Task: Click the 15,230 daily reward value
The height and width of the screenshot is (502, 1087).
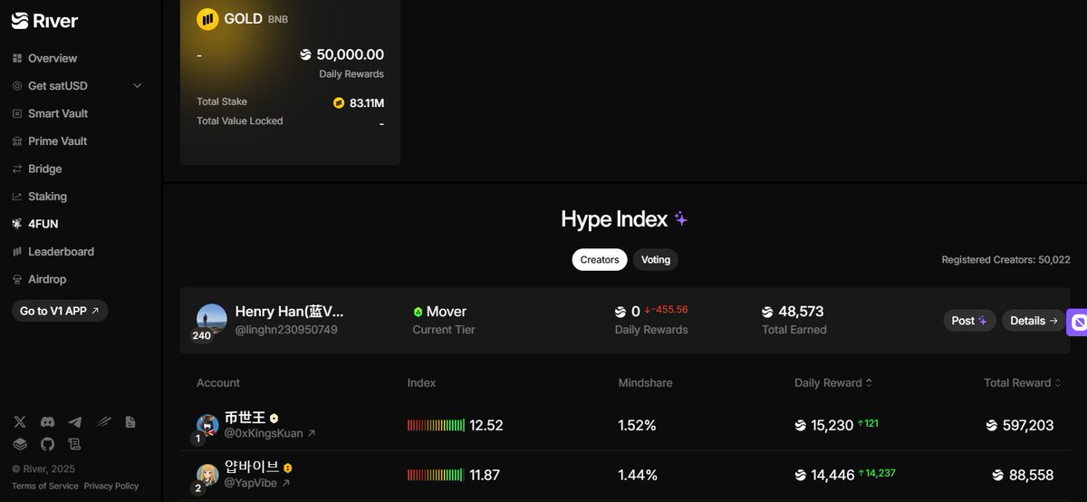Action: click(832, 425)
